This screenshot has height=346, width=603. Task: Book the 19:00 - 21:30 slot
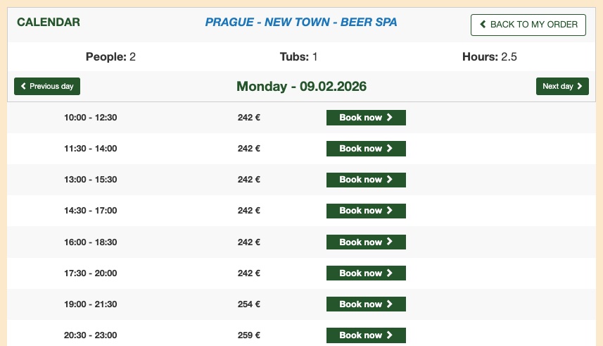366,304
